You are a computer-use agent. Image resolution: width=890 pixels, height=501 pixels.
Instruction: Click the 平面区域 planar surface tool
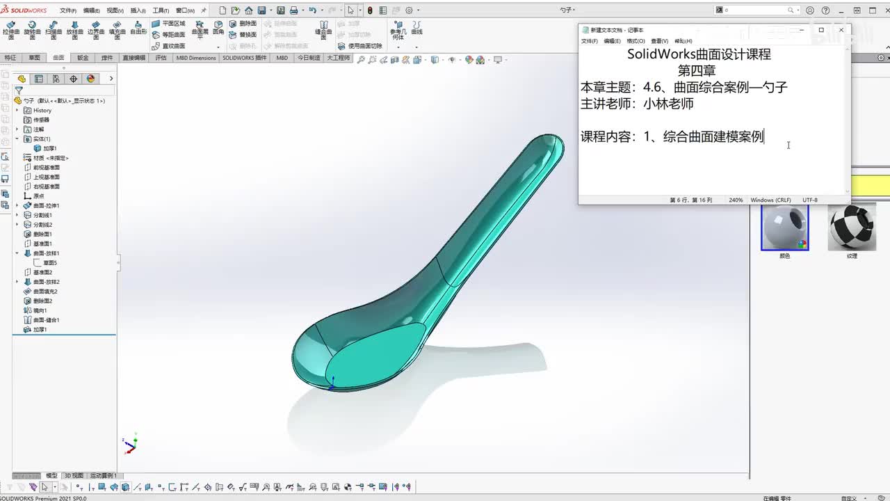(168, 24)
